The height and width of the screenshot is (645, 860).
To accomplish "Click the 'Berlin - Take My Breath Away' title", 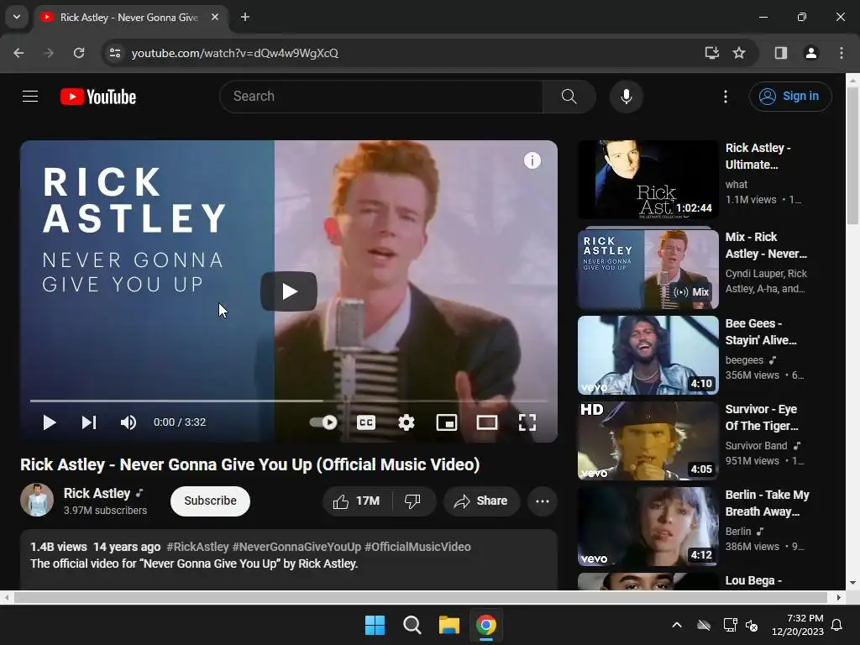I will click(768, 503).
